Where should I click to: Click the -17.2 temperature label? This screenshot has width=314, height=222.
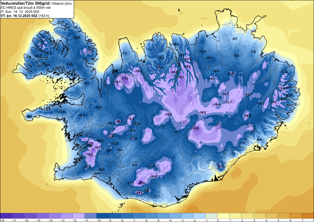[125, 79]
